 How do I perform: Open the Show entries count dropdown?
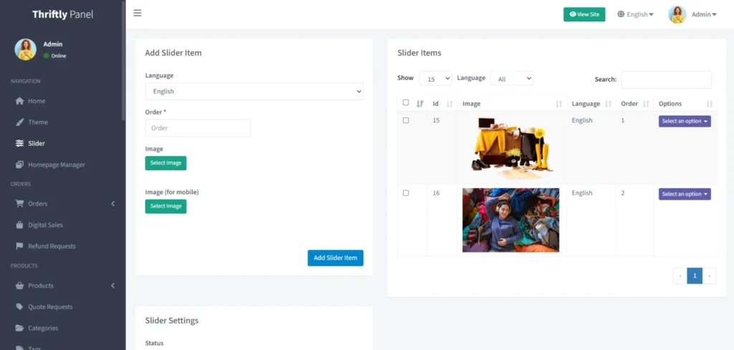pyautogui.click(x=435, y=79)
